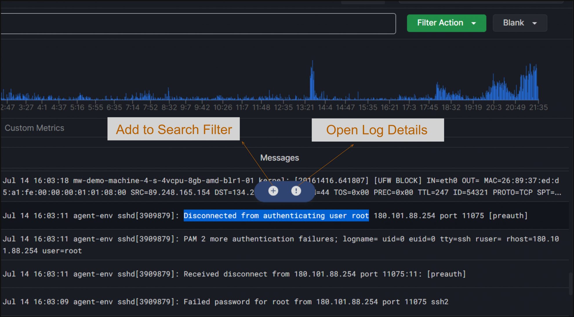Click inside the search query field
Viewport: 574px width, 317px height.
197,24
